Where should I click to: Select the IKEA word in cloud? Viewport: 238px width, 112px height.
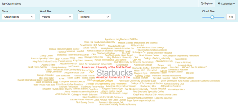[90, 80]
